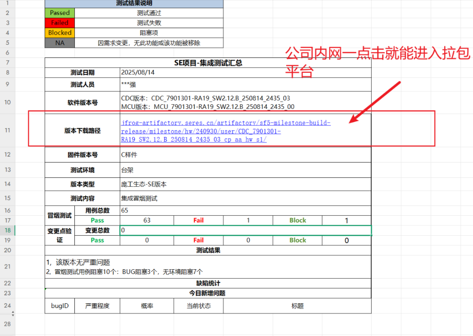Select the green Passed color cell

[x=60, y=13]
